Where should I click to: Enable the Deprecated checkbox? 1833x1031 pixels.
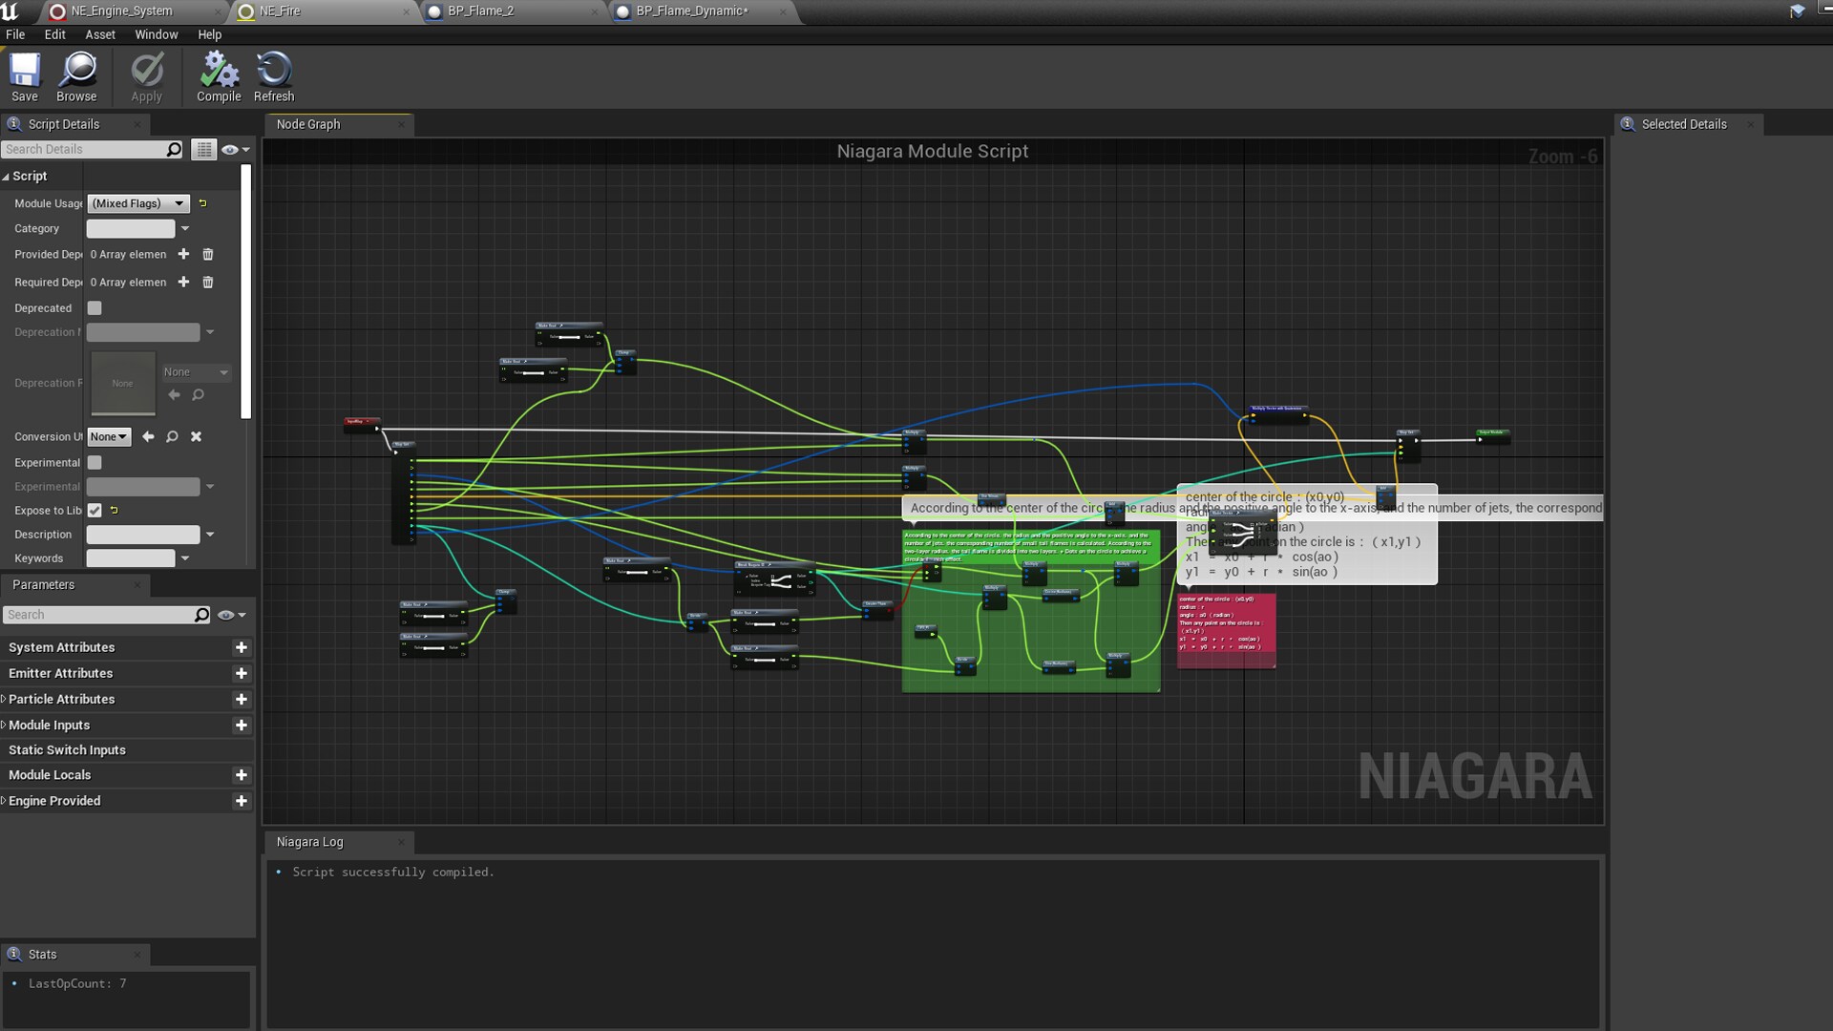point(95,308)
